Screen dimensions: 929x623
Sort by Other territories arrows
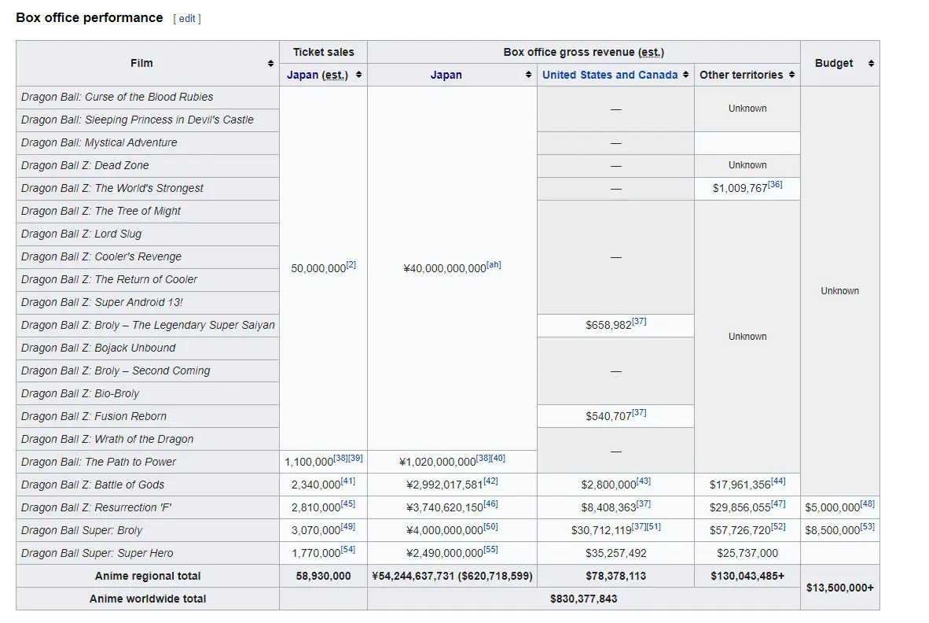(791, 75)
